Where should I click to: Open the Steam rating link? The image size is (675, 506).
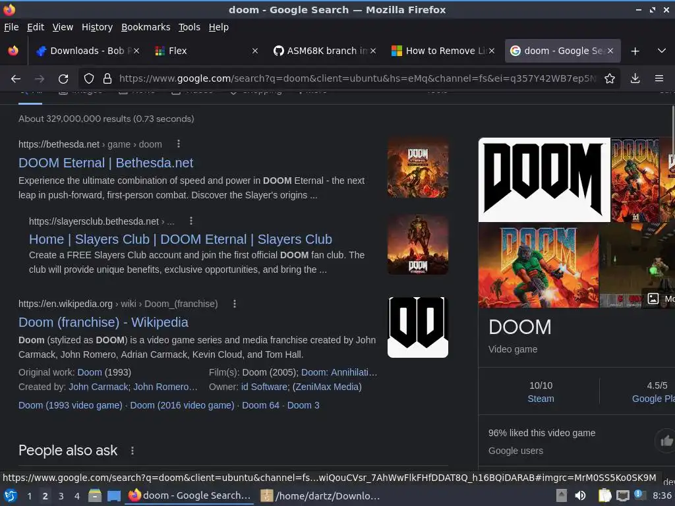click(x=541, y=399)
